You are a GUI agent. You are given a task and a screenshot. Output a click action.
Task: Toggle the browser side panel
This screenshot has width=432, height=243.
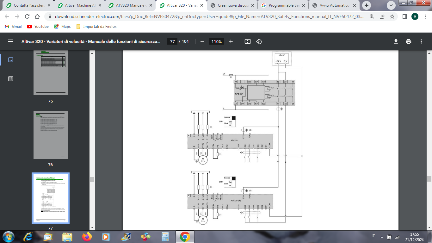coord(404,17)
